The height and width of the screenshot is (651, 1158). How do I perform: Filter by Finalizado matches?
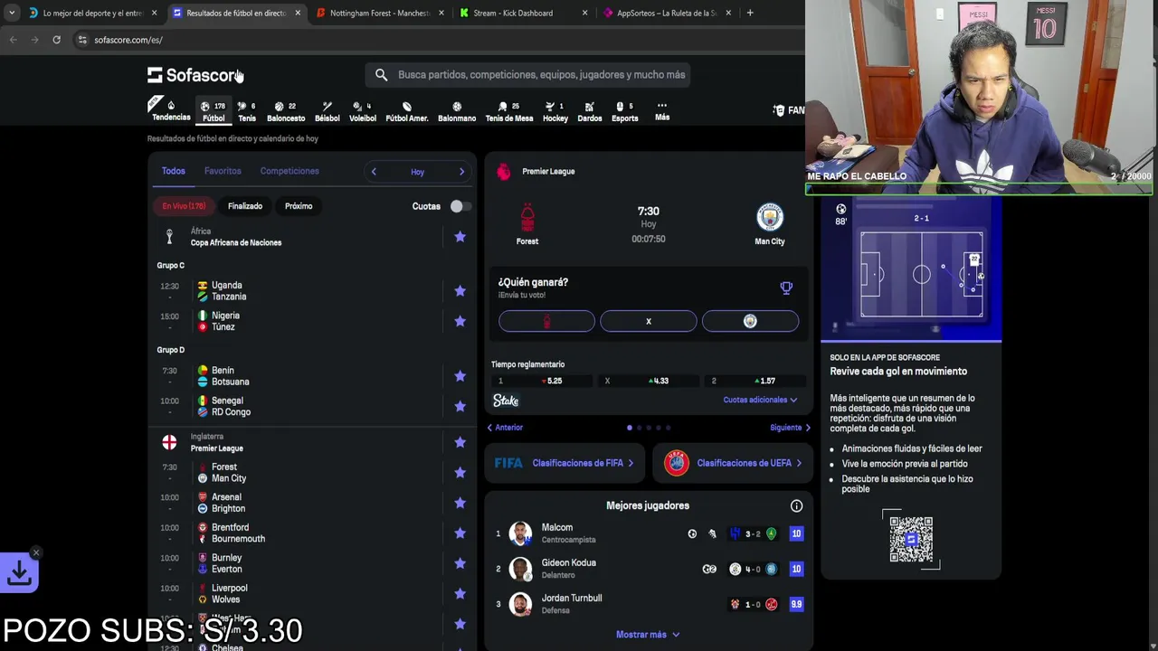click(245, 206)
